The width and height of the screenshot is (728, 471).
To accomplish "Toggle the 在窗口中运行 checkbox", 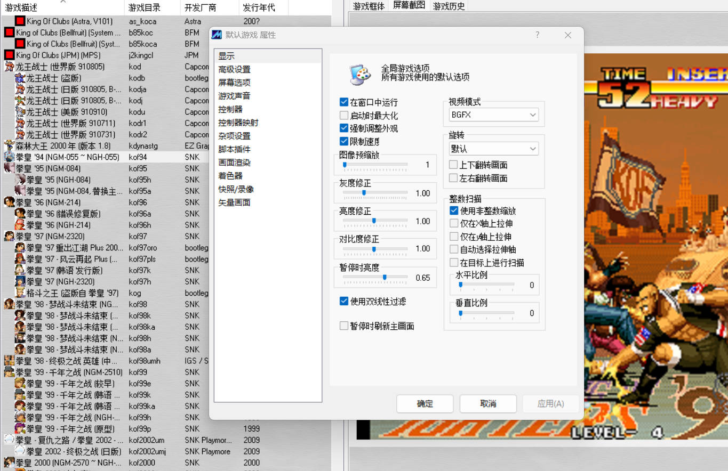I will click(x=344, y=102).
